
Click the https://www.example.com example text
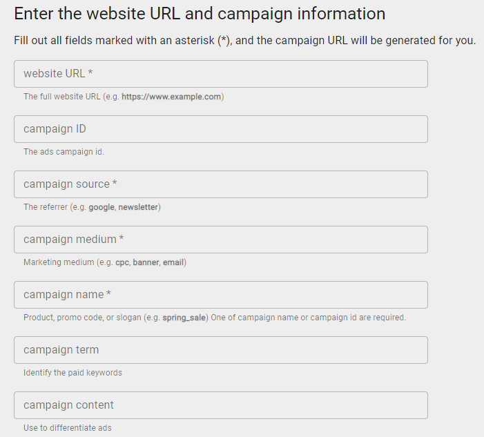(x=171, y=97)
